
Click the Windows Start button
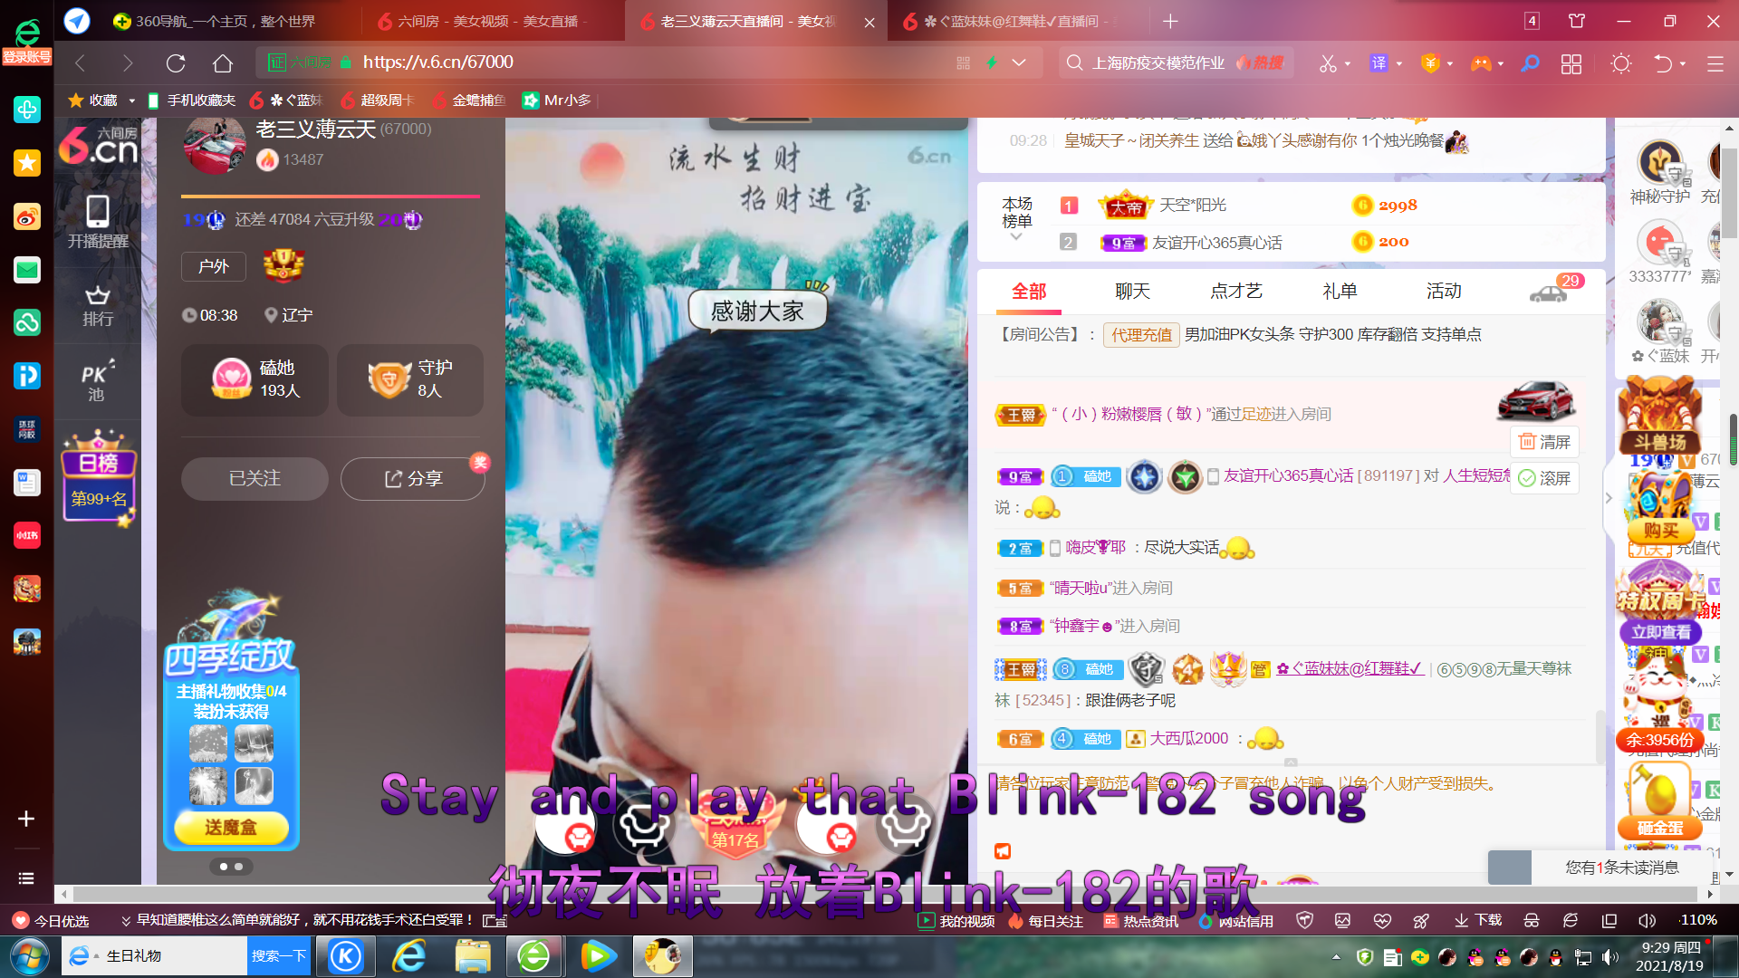point(29,955)
